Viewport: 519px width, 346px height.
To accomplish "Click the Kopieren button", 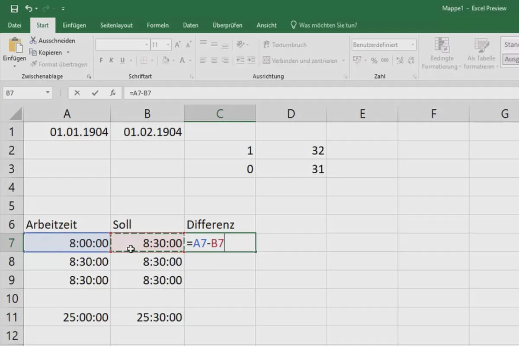I will tap(46, 52).
